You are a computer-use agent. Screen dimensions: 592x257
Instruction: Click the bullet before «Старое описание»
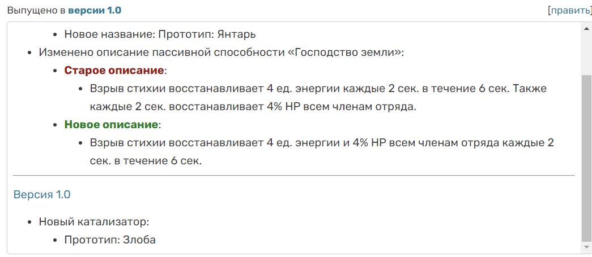click(x=55, y=71)
